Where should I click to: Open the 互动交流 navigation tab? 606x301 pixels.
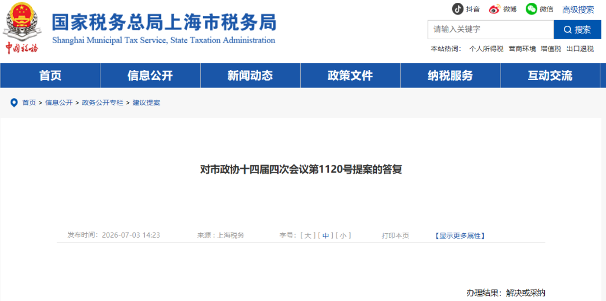(550, 76)
